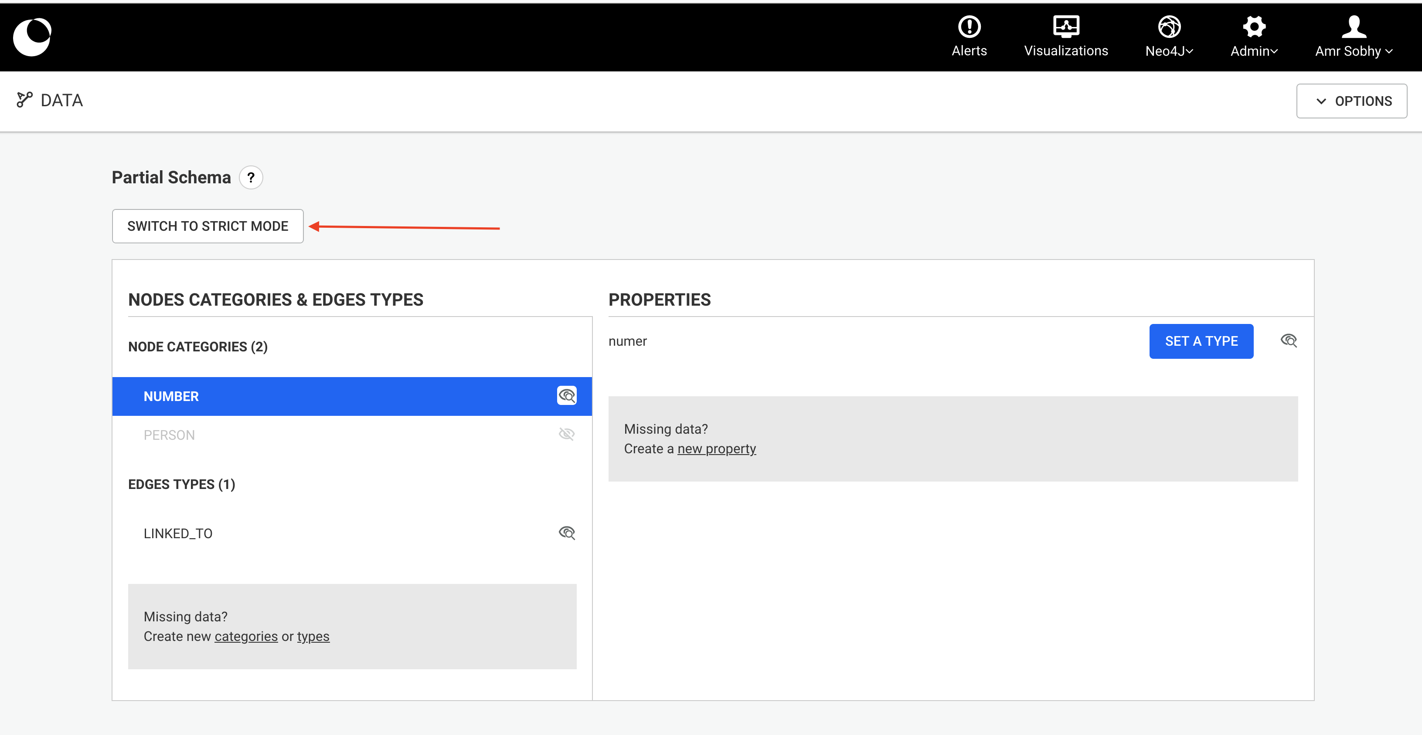Click the DATA graph icon
This screenshot has width=1422, height=735.
[x=24, y=100]
